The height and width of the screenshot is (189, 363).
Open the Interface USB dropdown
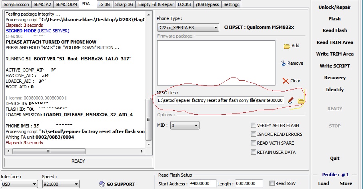19,184
